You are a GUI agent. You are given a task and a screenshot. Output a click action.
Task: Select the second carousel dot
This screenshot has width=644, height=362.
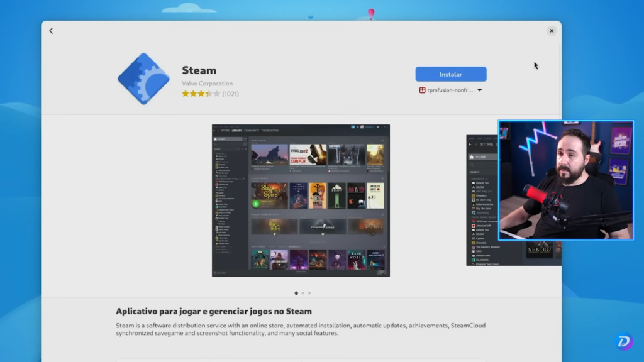pos(303,293)
